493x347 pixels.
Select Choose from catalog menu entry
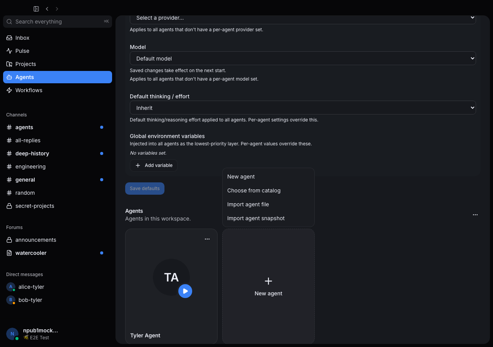coord(268,190)
